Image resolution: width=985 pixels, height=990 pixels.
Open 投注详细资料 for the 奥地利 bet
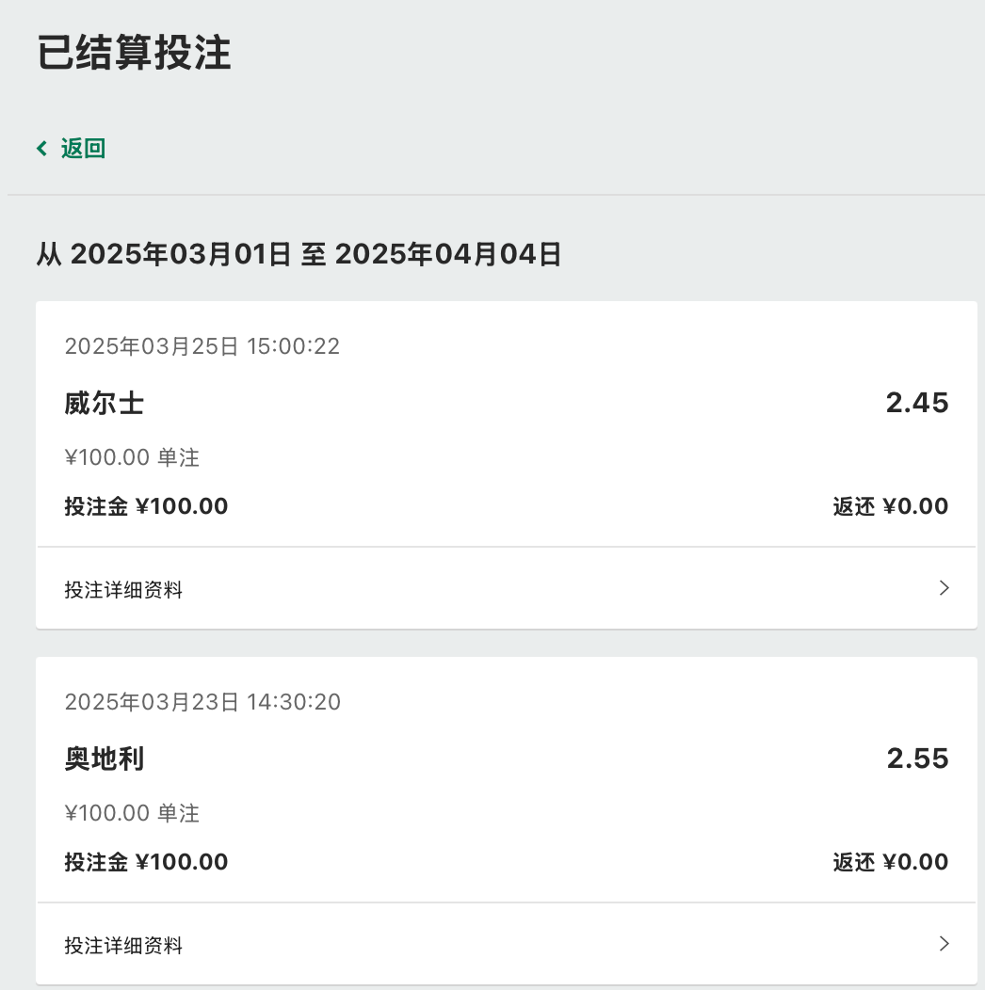[x=123, y=946]
